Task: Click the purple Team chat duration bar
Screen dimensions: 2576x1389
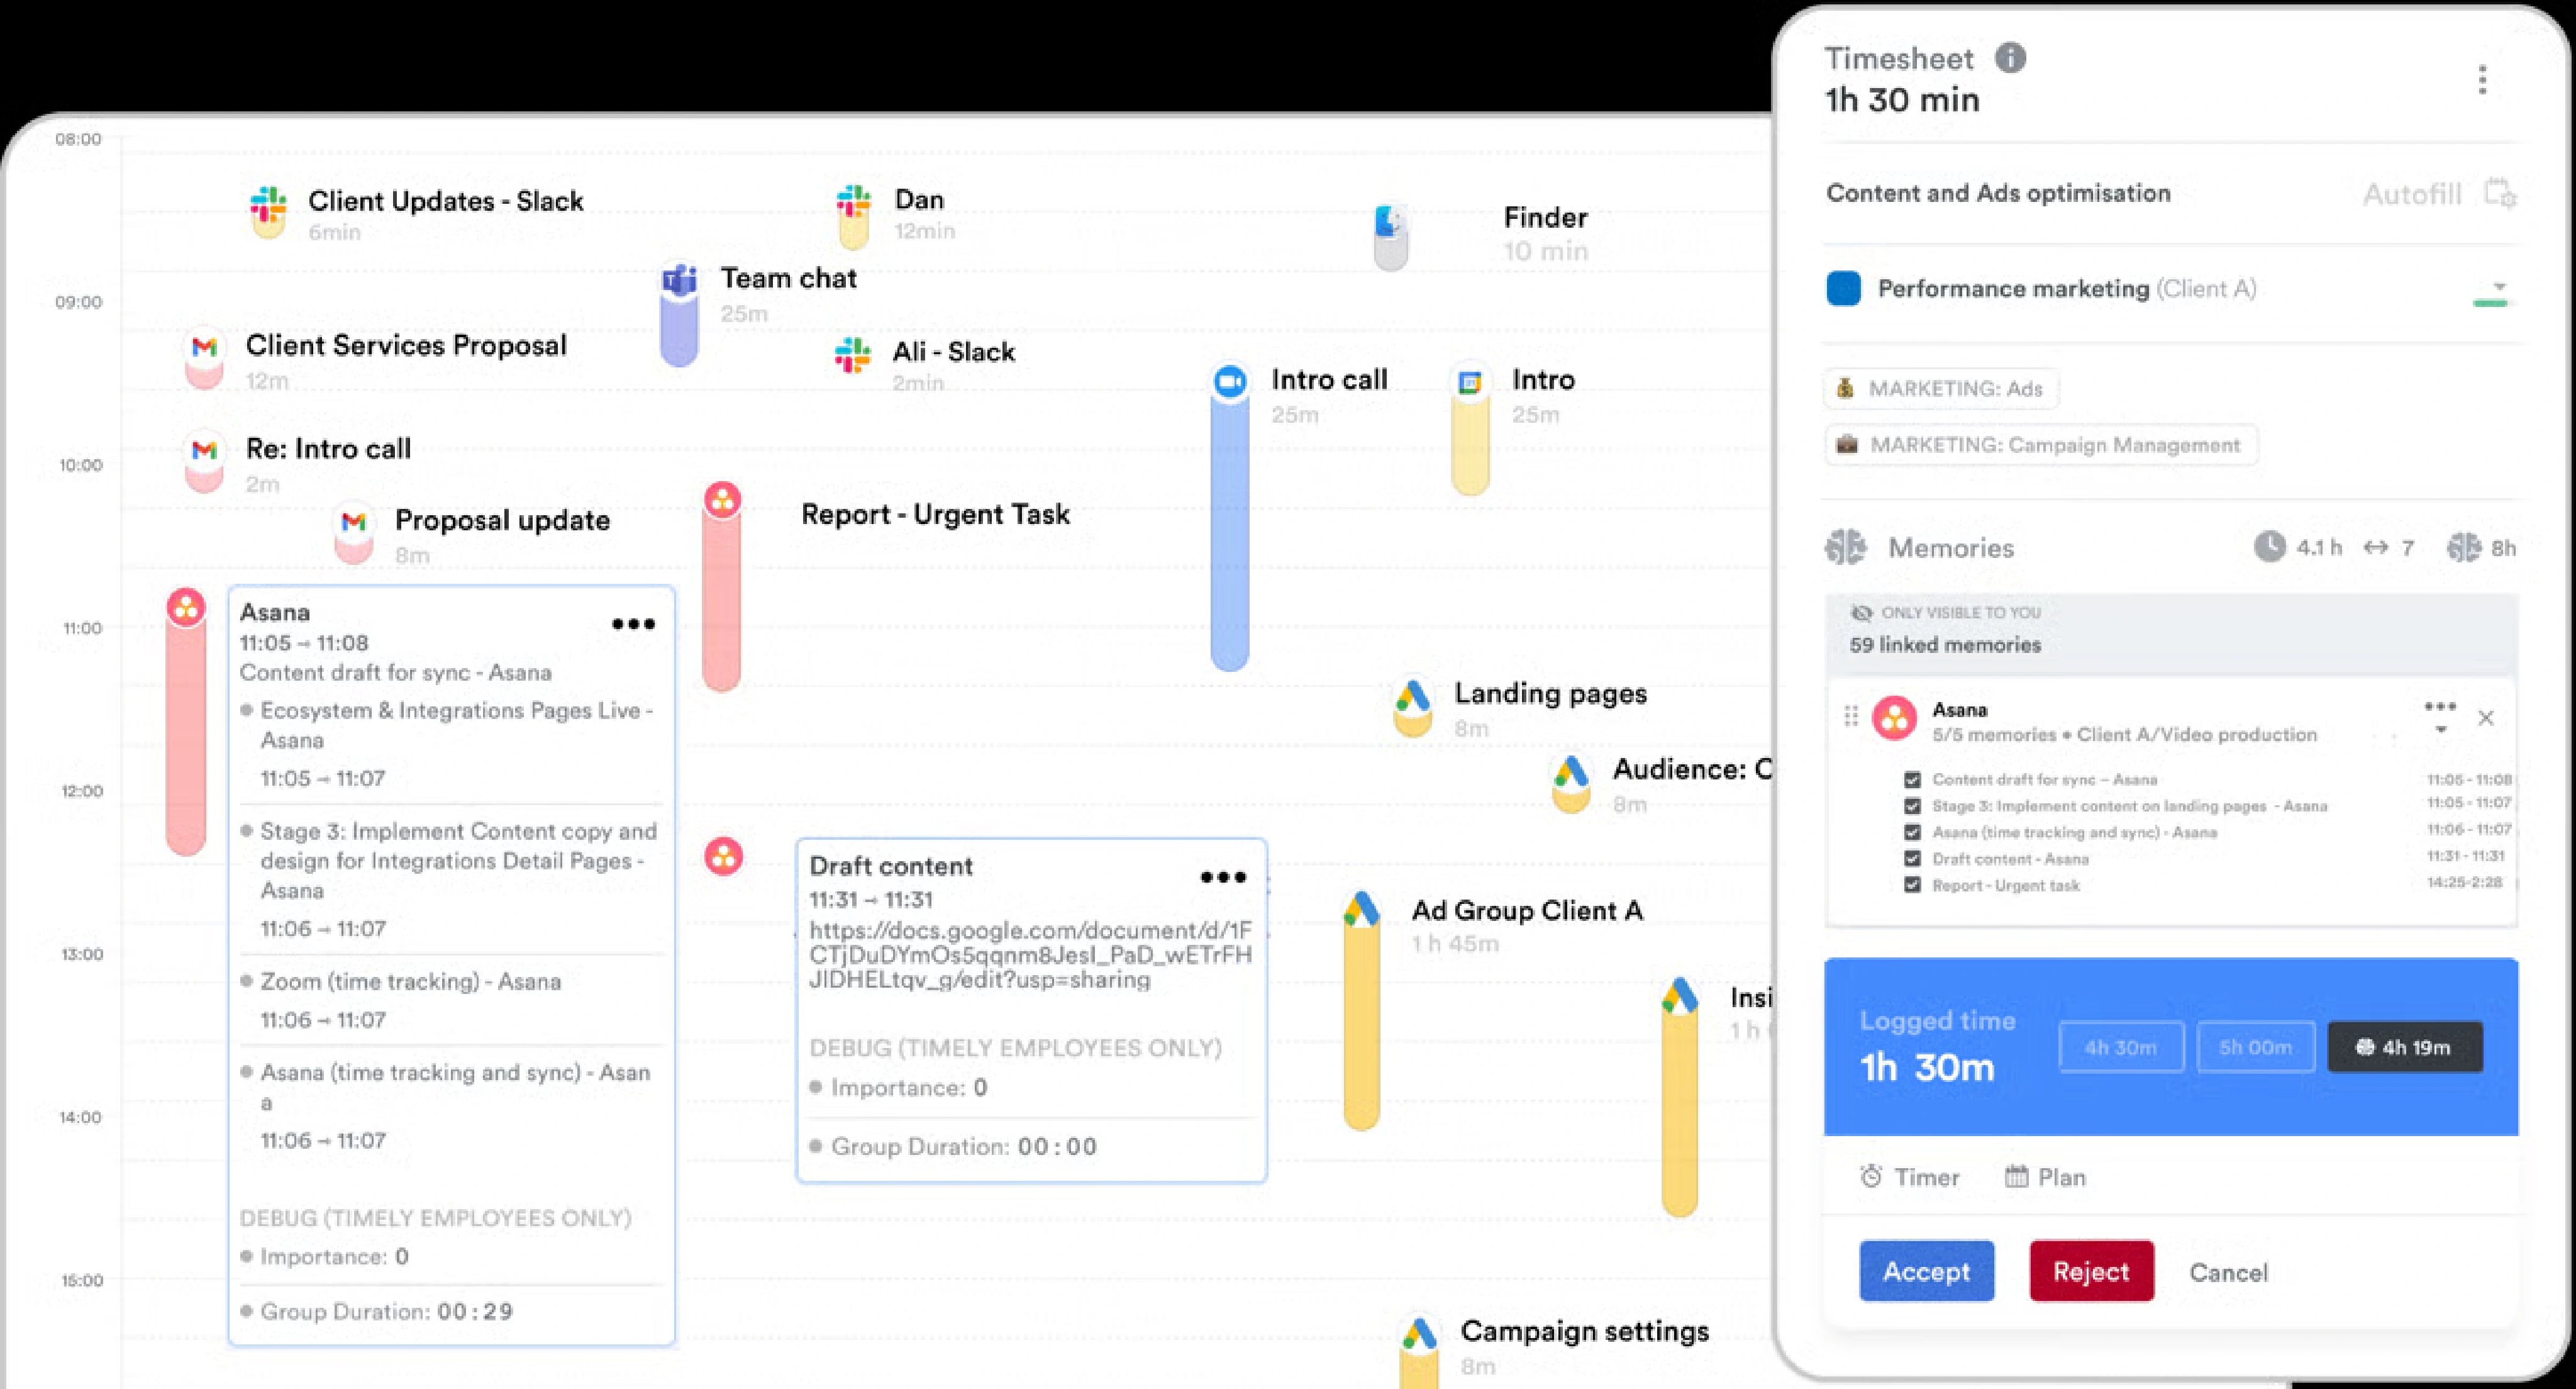Action: point(679,331)
